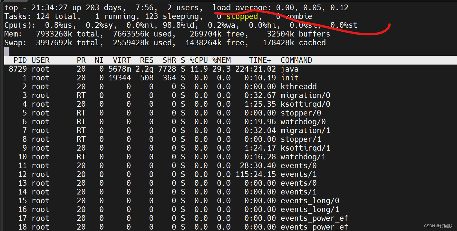Click the TIME+ column header

tap(260, 60)
